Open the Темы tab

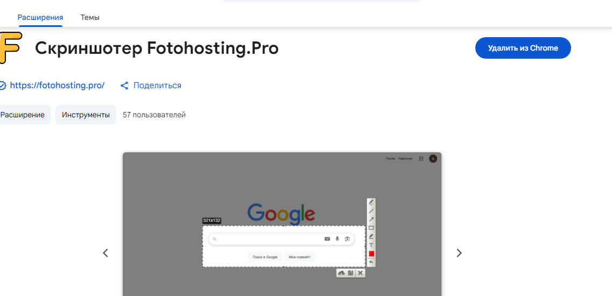pyautogui.click(x=90, y=18)
